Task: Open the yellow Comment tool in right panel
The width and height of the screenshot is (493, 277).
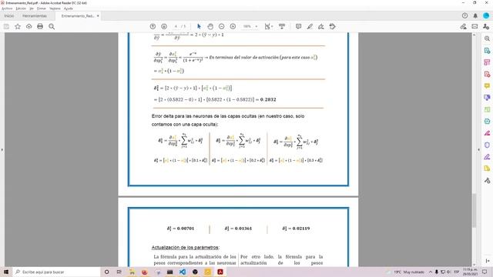Action: tap(487, 85)
